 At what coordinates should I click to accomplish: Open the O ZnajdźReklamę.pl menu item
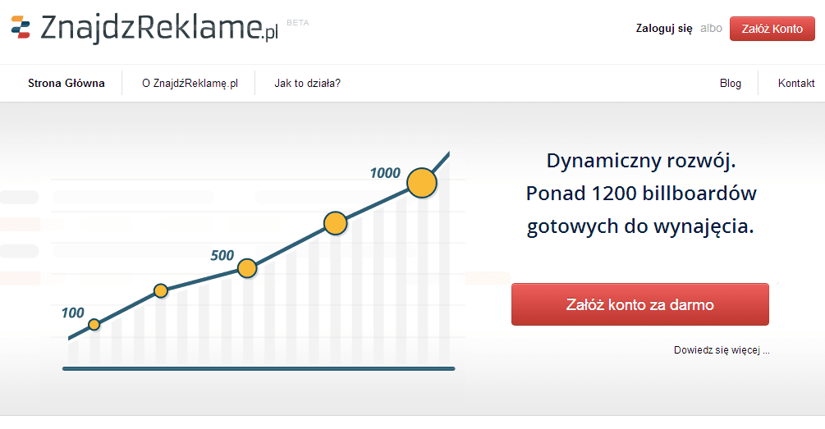[190, 83]
